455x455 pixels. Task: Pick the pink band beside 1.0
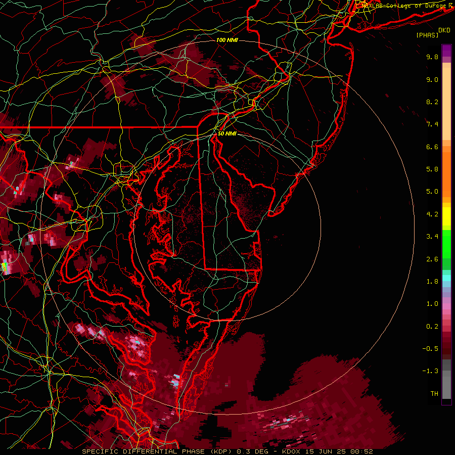(x=446, y=306)
